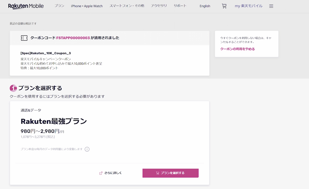Image resolution: width=309 pixels, height=189 pixels.
Task: Click coupon code FSTAPP00000003 text
Action: click(x=73, y=38)
